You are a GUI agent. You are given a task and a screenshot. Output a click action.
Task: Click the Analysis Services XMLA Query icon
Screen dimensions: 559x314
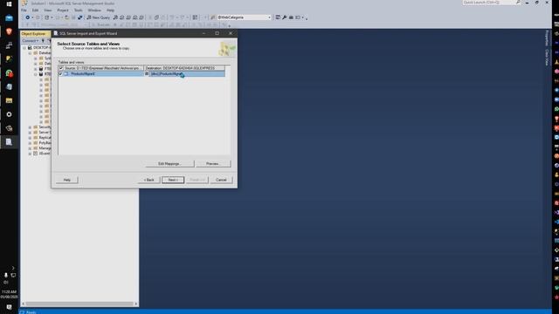[135, 17]
